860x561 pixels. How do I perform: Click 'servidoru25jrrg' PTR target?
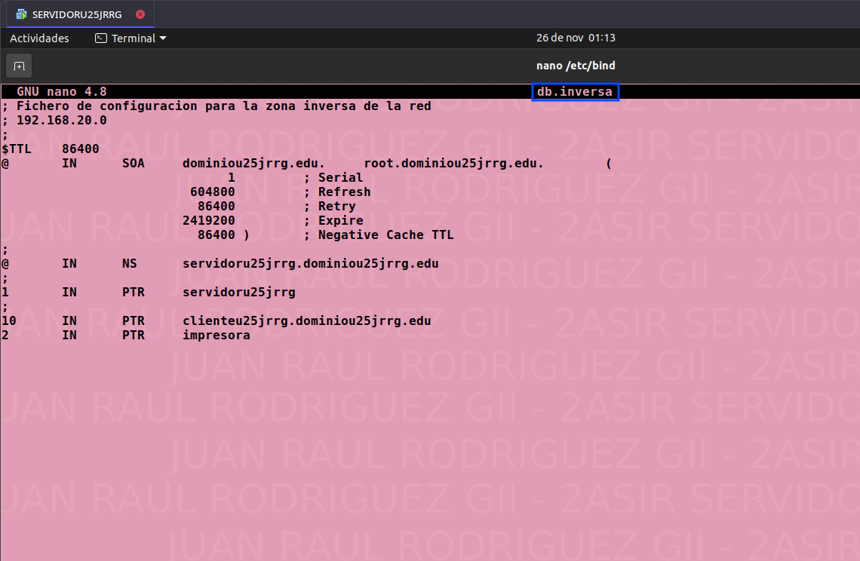pos(239,293)
